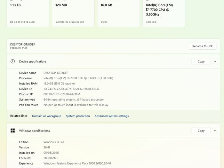Select the Version value 26H1
The width and height of the screenshot is (224, 168).
[x=47, y=147]
